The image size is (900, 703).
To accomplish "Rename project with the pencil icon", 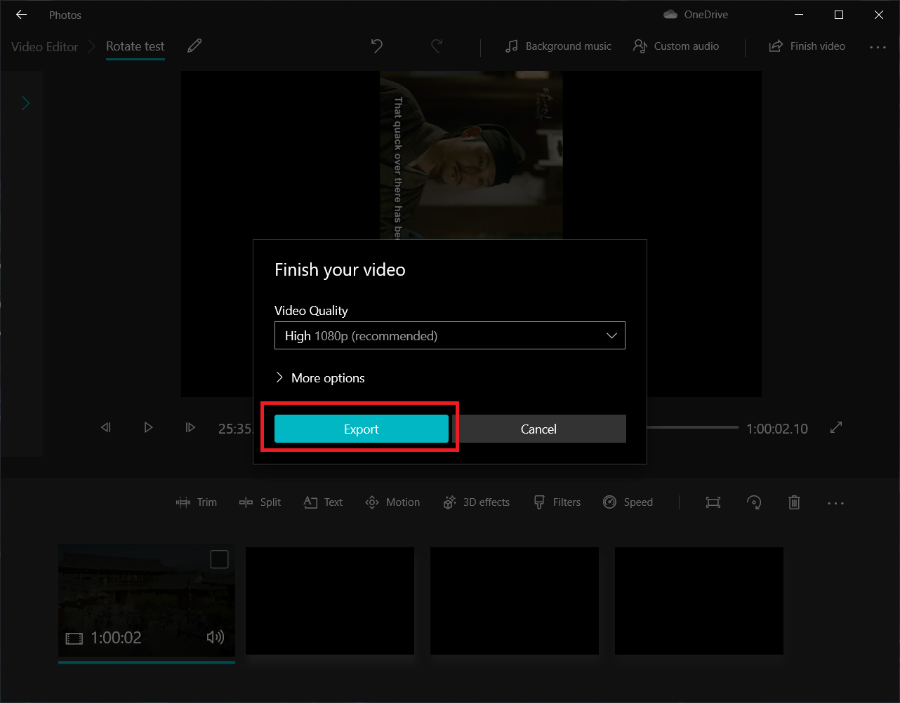I will (194, 46).
